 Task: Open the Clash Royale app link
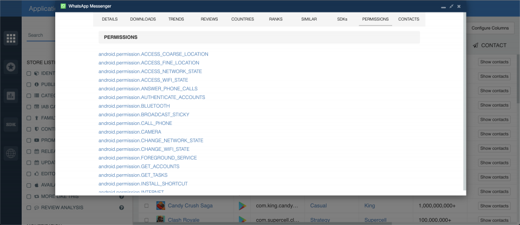(184, 220)
